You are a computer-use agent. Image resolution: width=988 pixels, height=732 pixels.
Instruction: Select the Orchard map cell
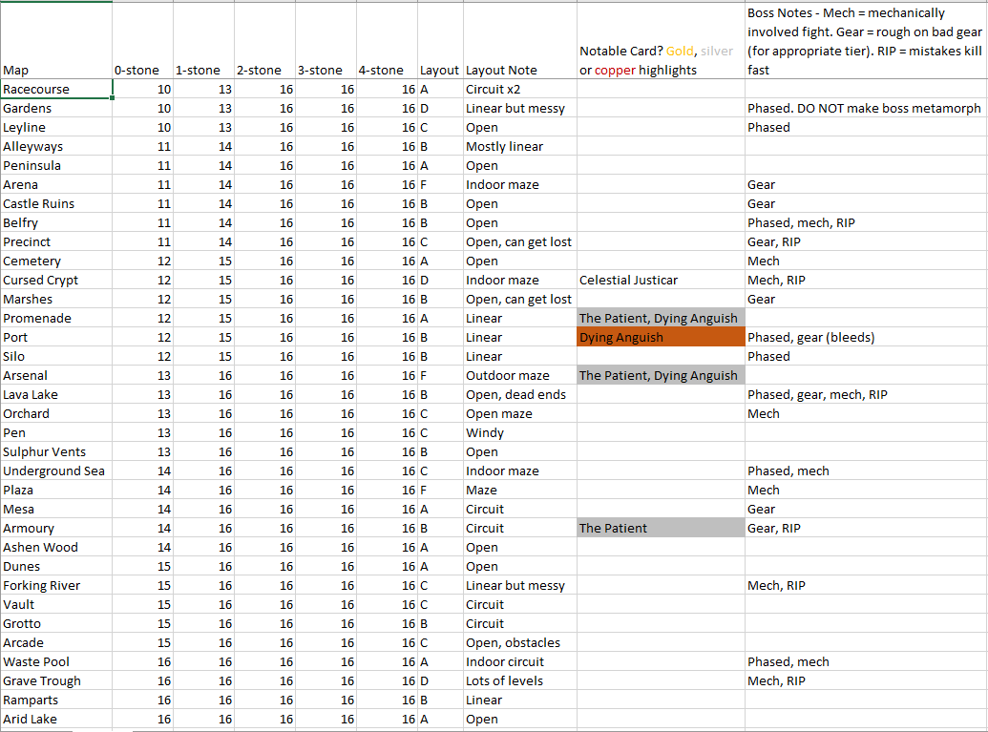tap(56, 414)
